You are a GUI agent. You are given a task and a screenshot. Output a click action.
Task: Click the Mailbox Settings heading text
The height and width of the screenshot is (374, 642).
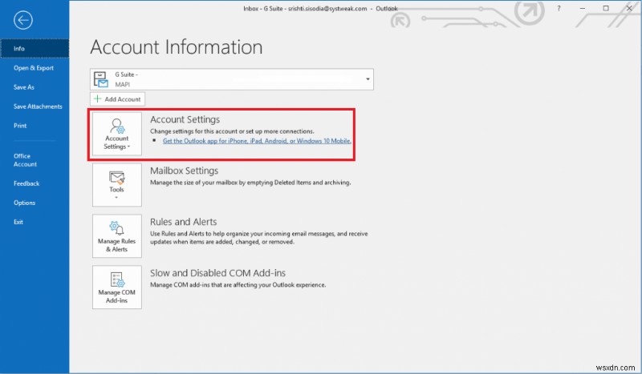(x=185, y=171)
